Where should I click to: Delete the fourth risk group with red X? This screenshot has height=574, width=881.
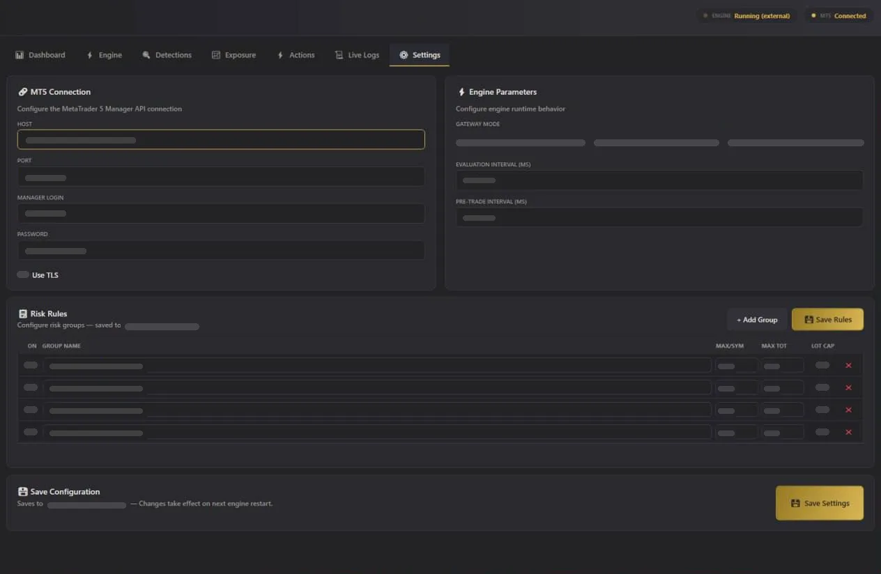tap(848, 432)
